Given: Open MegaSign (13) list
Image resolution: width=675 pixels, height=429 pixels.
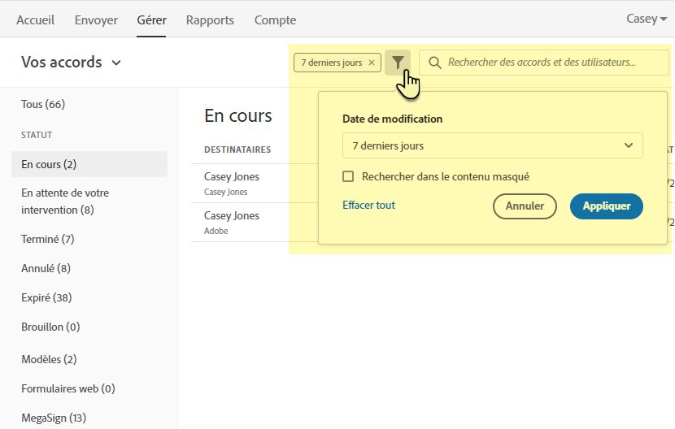Looking at the screenshot, I should coord(54,418).
